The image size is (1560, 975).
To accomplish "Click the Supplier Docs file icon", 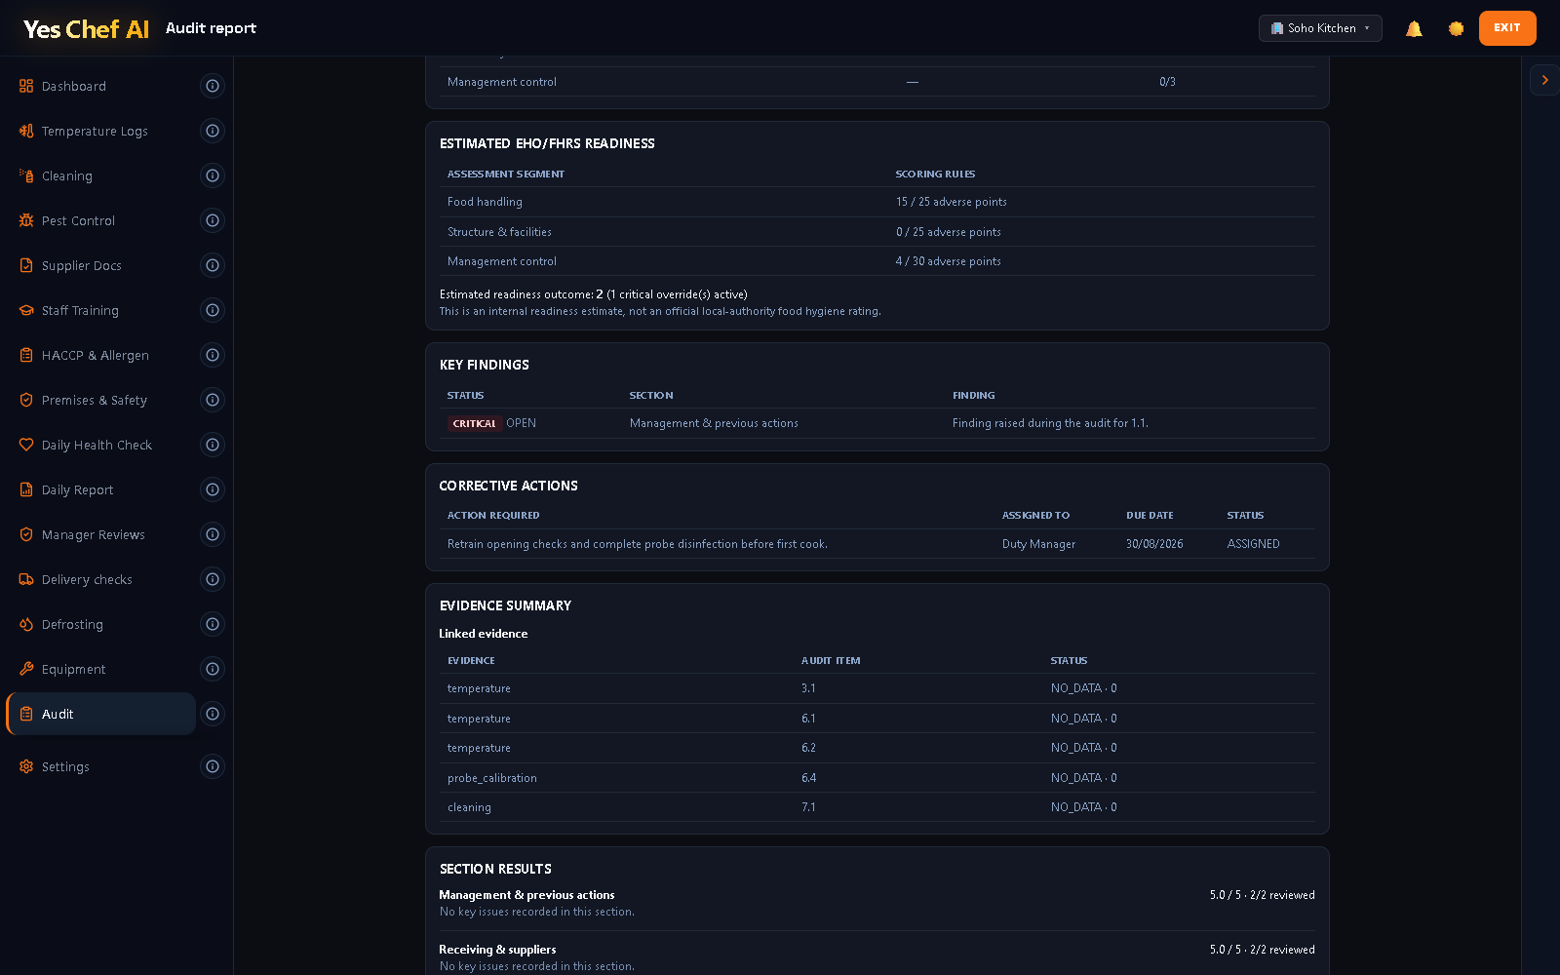I will [26, 265].
